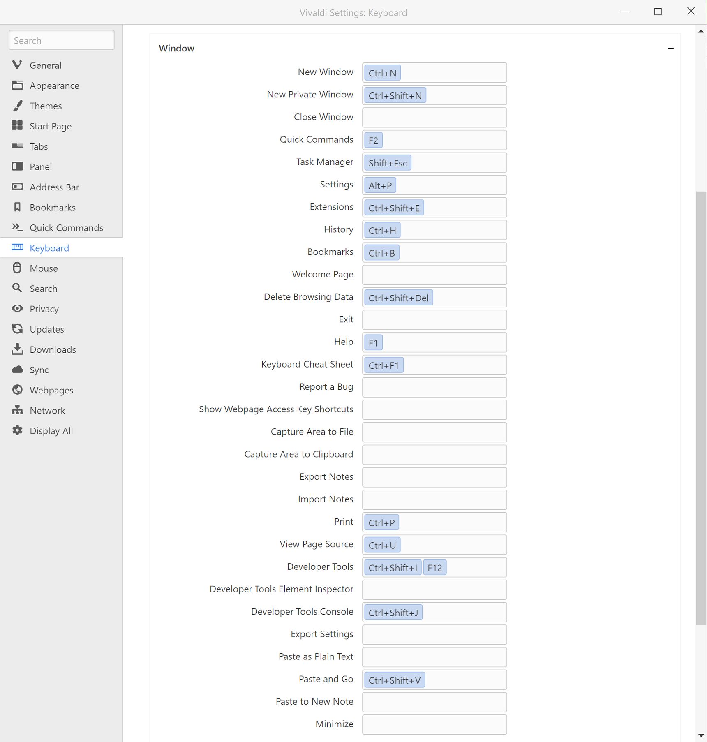Viewport: 707px width, 742px height.
Task: Select the Ctrl+B Bookmarks shortcut chip
Action: click(x=382, y=253)
